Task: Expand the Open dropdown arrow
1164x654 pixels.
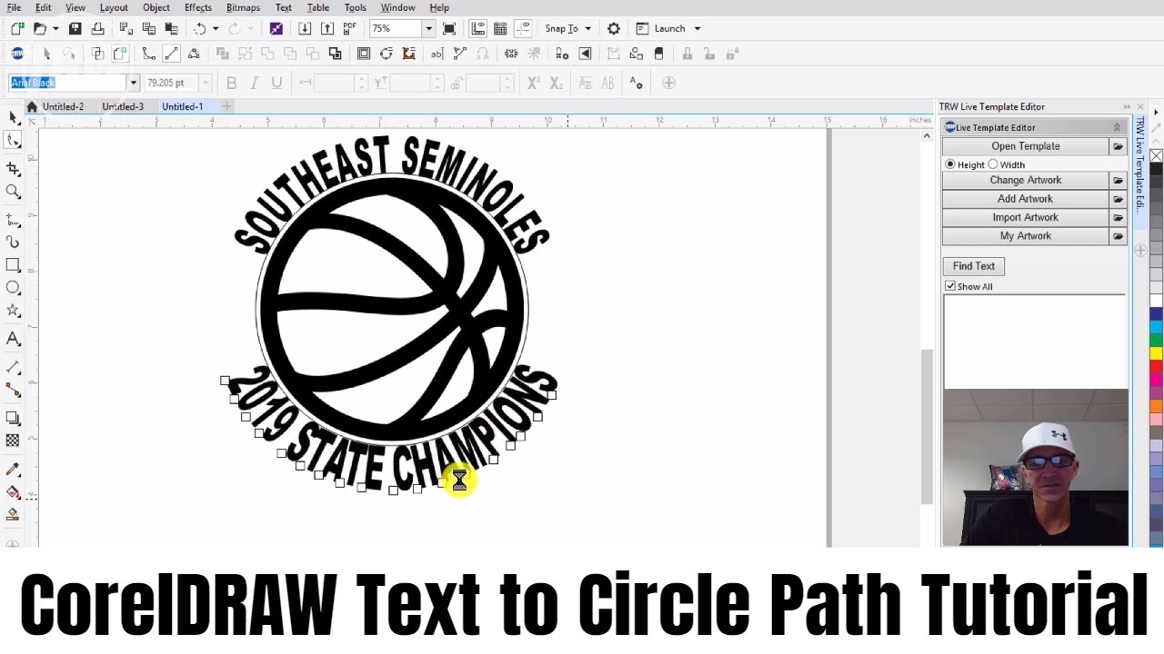Action: point(55,29)
